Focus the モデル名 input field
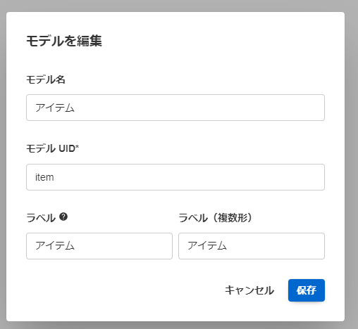This screenshot has width=358, height=329. click(175, 108)
